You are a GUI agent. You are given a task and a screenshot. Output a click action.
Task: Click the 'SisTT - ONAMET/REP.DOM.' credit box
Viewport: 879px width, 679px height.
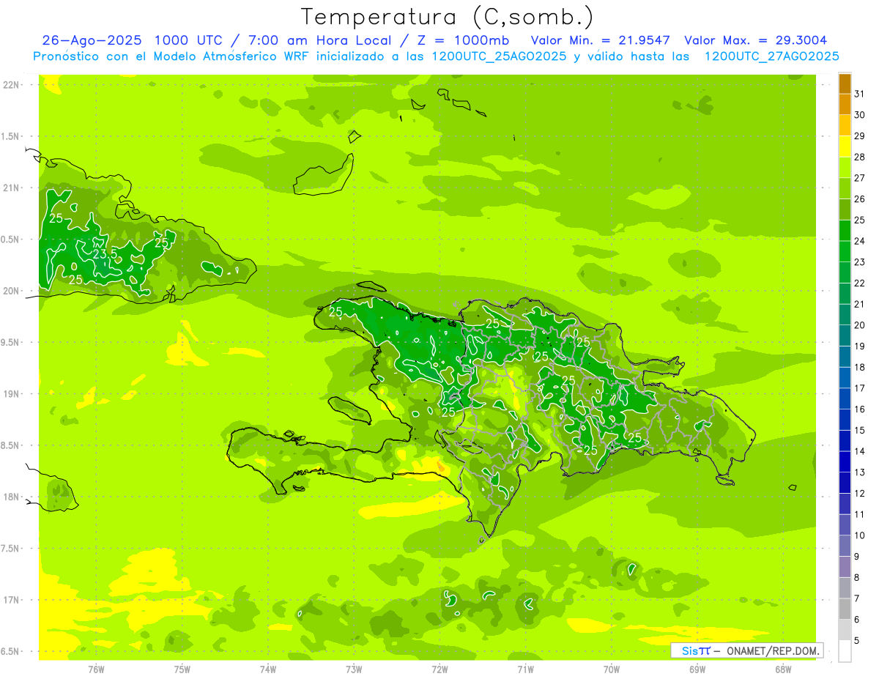pyautogui.click(x=746, y=650)
